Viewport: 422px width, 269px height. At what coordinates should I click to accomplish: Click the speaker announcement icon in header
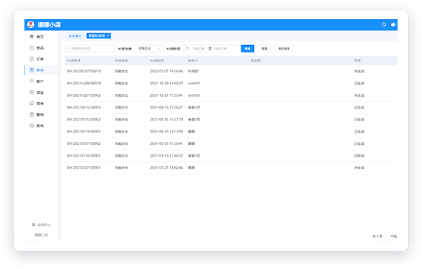[x=393, y=24]
